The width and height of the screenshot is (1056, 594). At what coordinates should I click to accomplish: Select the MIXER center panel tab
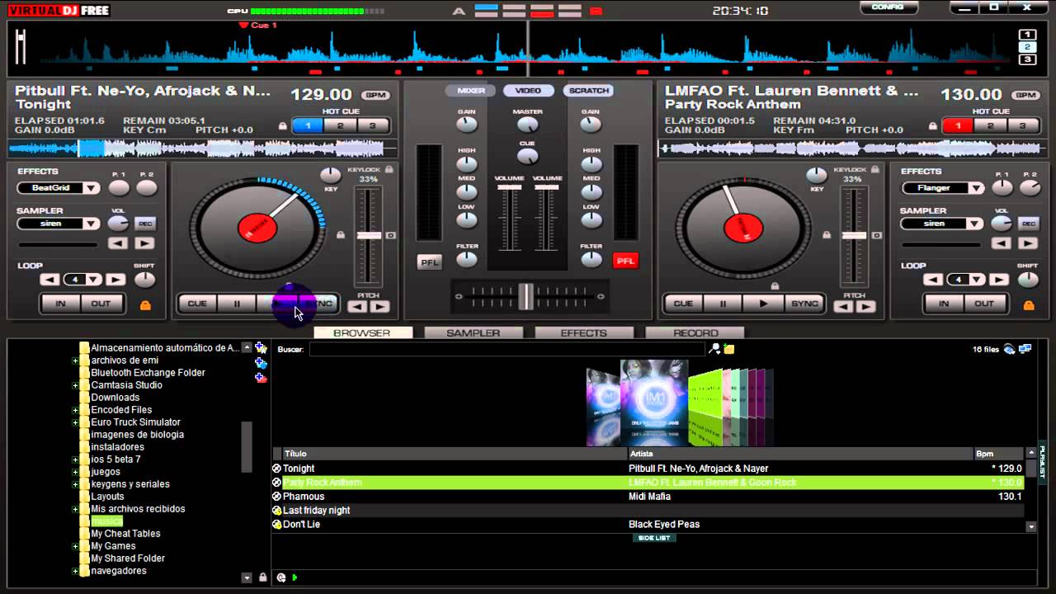tap(471, 91)
